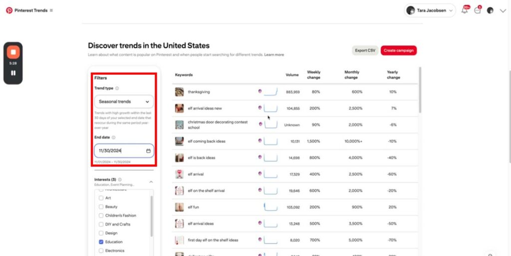This screenshot has width=511, height=256.
Task: Open the Seasonal trends dropdown
Action: click(x=124, y=102)
